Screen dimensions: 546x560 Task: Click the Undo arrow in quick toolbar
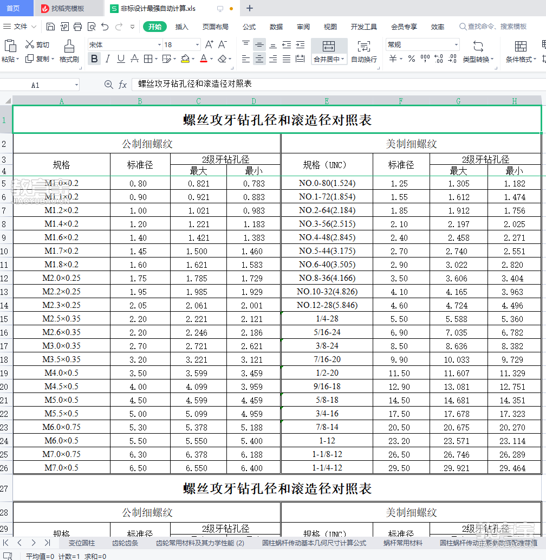pos(105,27)
